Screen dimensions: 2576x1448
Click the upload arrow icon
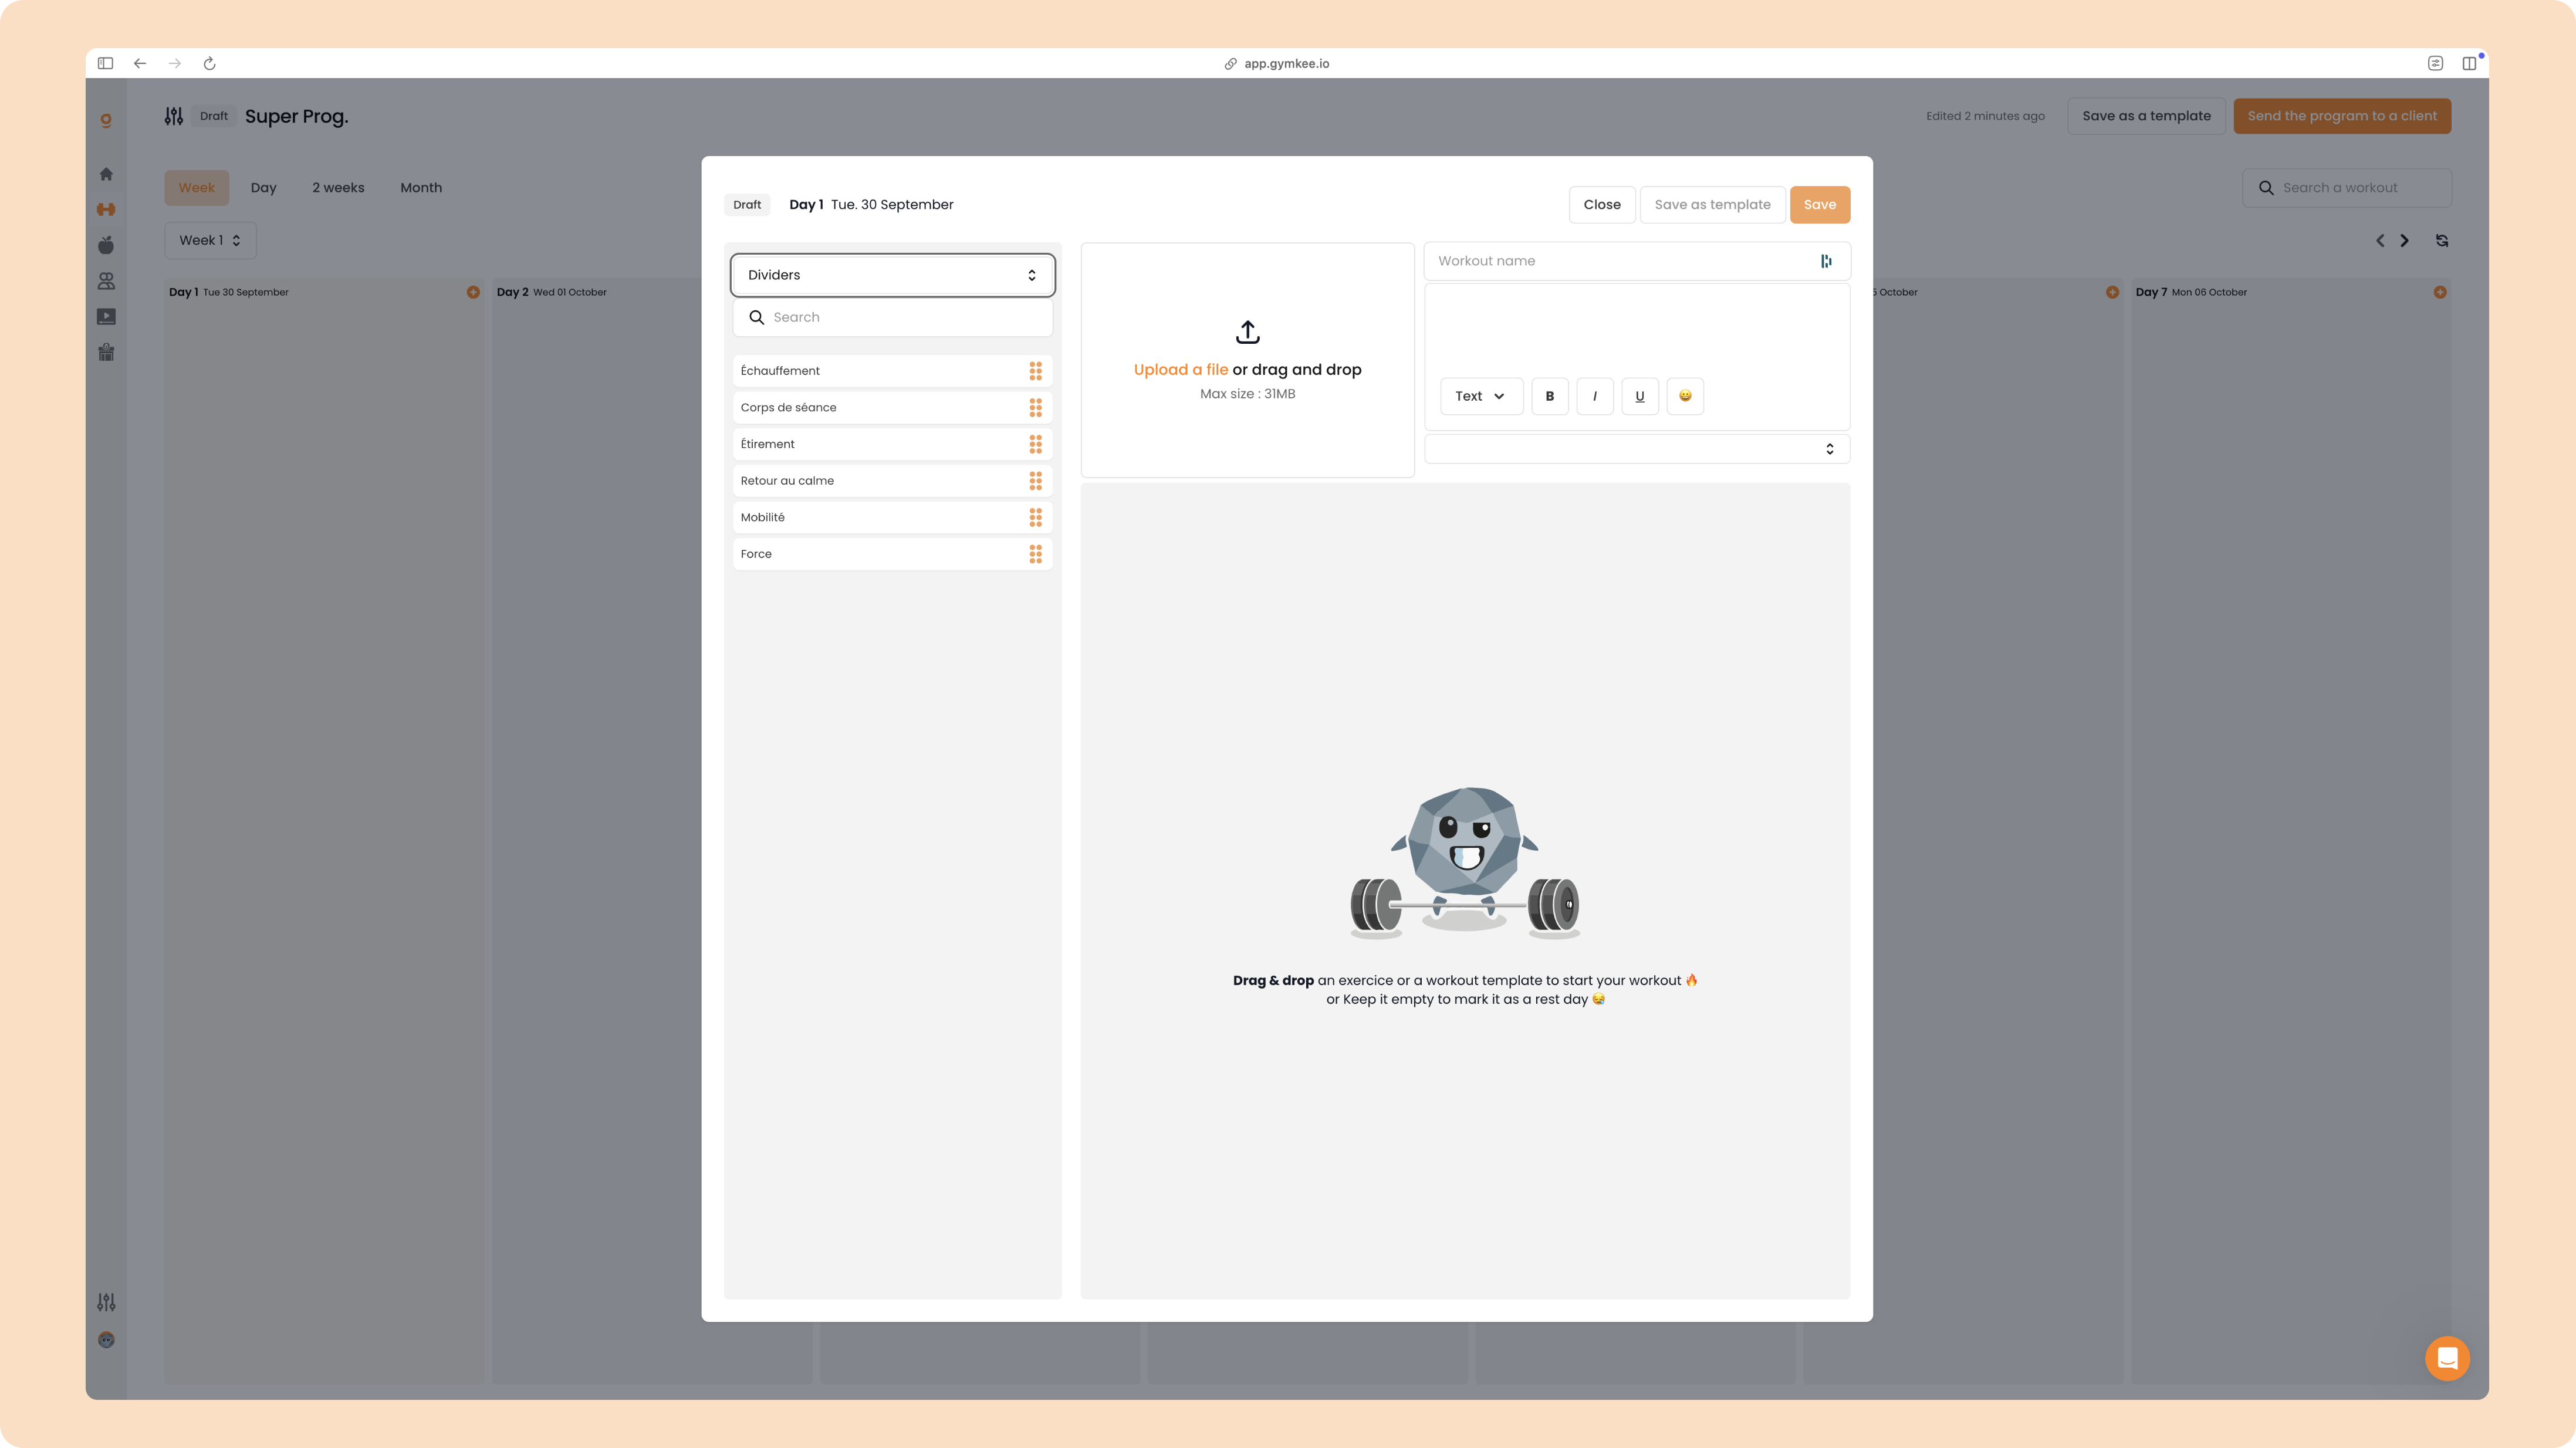[x=1247, y=331]
